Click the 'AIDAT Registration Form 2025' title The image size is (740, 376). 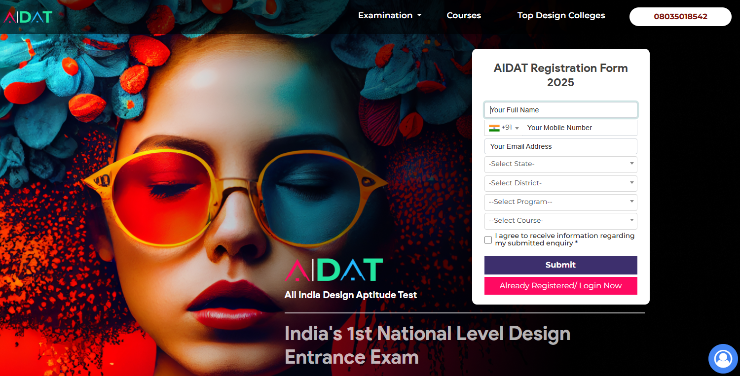click(561, 75)
